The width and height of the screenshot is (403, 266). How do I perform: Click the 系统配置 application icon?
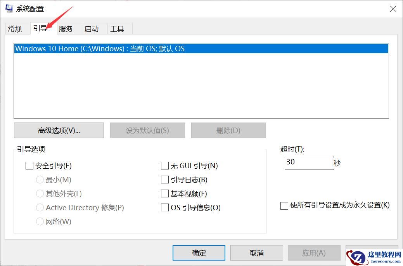click(x=9, y=8)
